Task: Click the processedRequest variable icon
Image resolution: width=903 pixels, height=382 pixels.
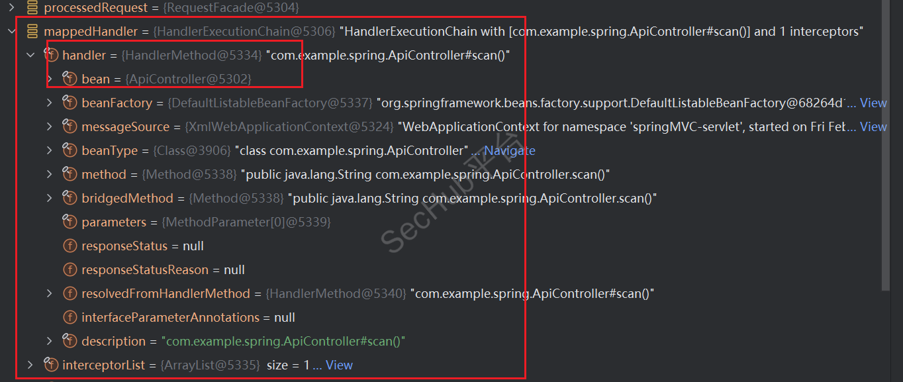Action: coord(32,8)
